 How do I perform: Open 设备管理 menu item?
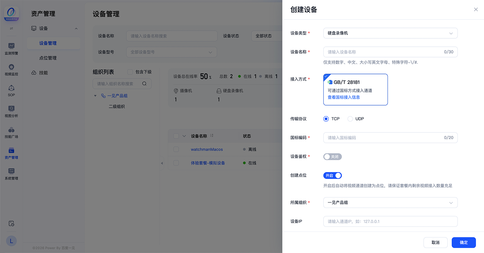pyautogui.click(x=53, y=43)
